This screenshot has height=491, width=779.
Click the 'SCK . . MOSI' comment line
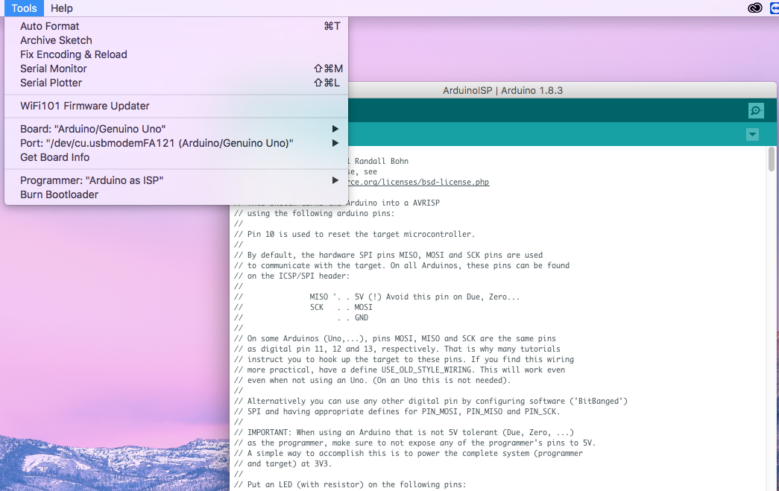303,307
